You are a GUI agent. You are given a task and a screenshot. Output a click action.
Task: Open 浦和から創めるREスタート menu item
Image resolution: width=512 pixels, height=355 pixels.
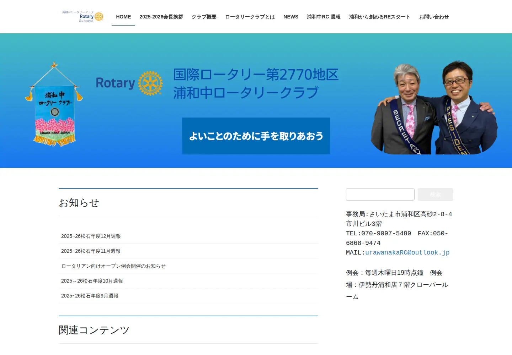(x=380, y=17)
